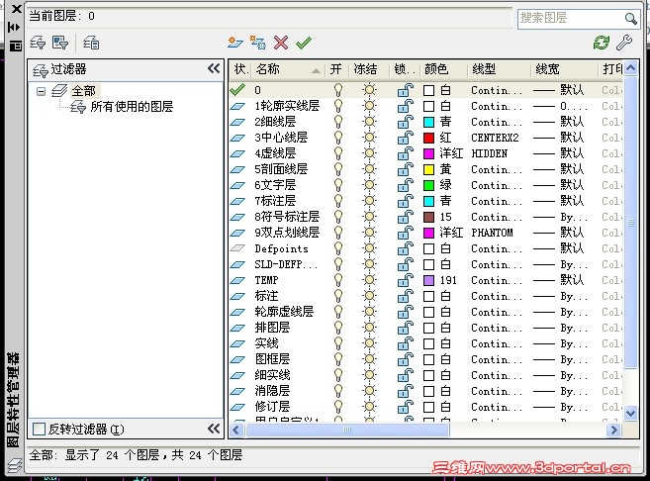Collapse filter panel with top double chevron

click(x=214, y=68)
